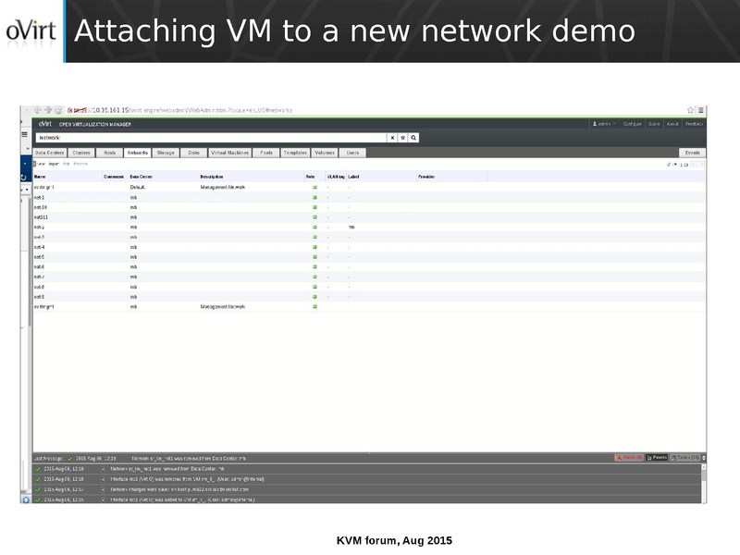Click the refresh icon above the networks table
The height and width of the screenshot is (555, 740).
click(668, 165)
